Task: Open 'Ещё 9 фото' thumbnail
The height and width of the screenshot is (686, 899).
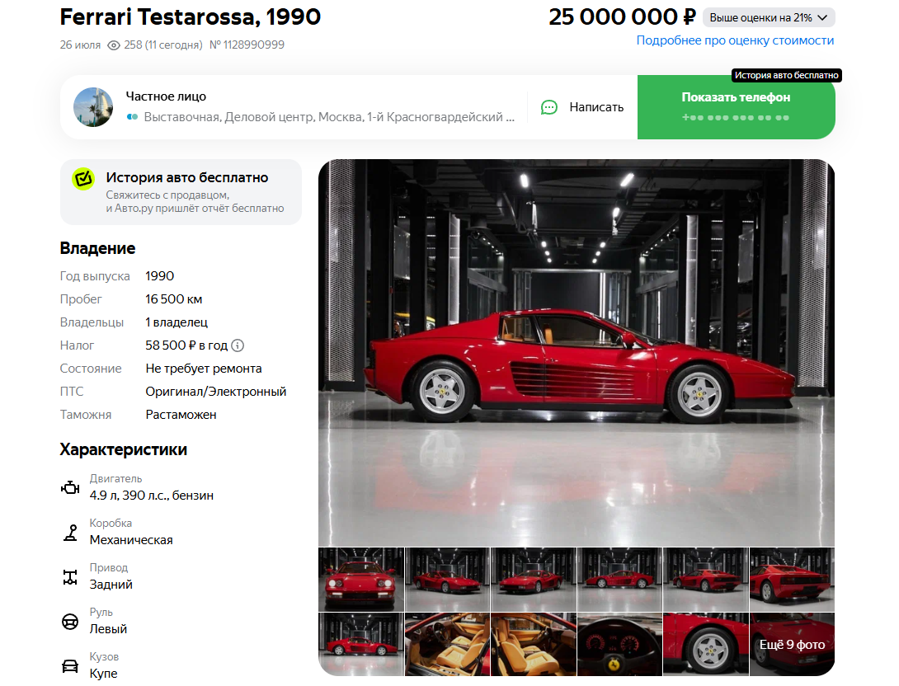Action: pos(792,644)
